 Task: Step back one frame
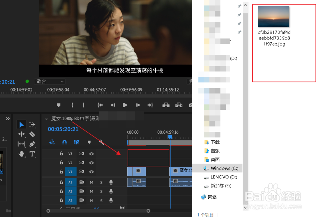click(113, 105)
